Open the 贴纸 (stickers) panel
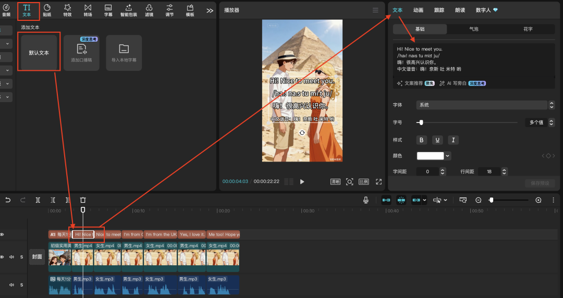 pos(47,10)
